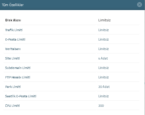
Task: Select the Saatlik E-Posta Limiti row
Action: [x=71, y=96]
